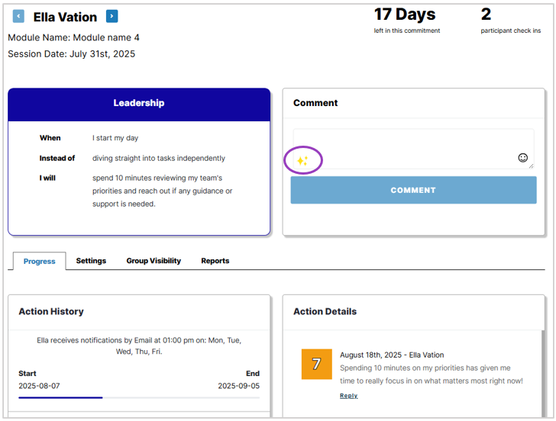Click the Action Details scrollbar
The image size is (556, 421).
[543, 374]
